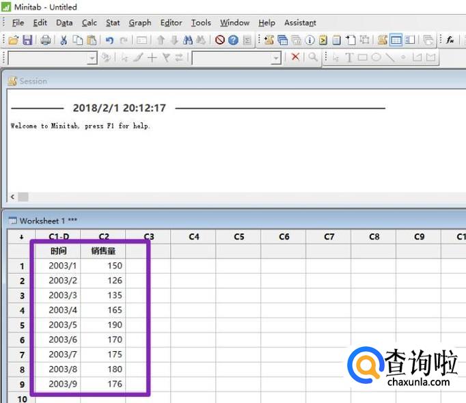Screen dimensions: 466x403
Task: Open the Help menu
Action: click(x=266, y=23)
